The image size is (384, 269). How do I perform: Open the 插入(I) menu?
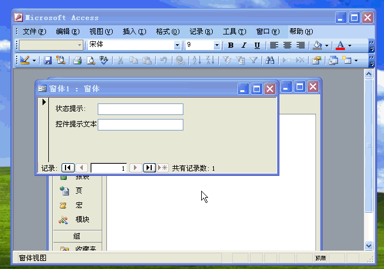(134, 32)
